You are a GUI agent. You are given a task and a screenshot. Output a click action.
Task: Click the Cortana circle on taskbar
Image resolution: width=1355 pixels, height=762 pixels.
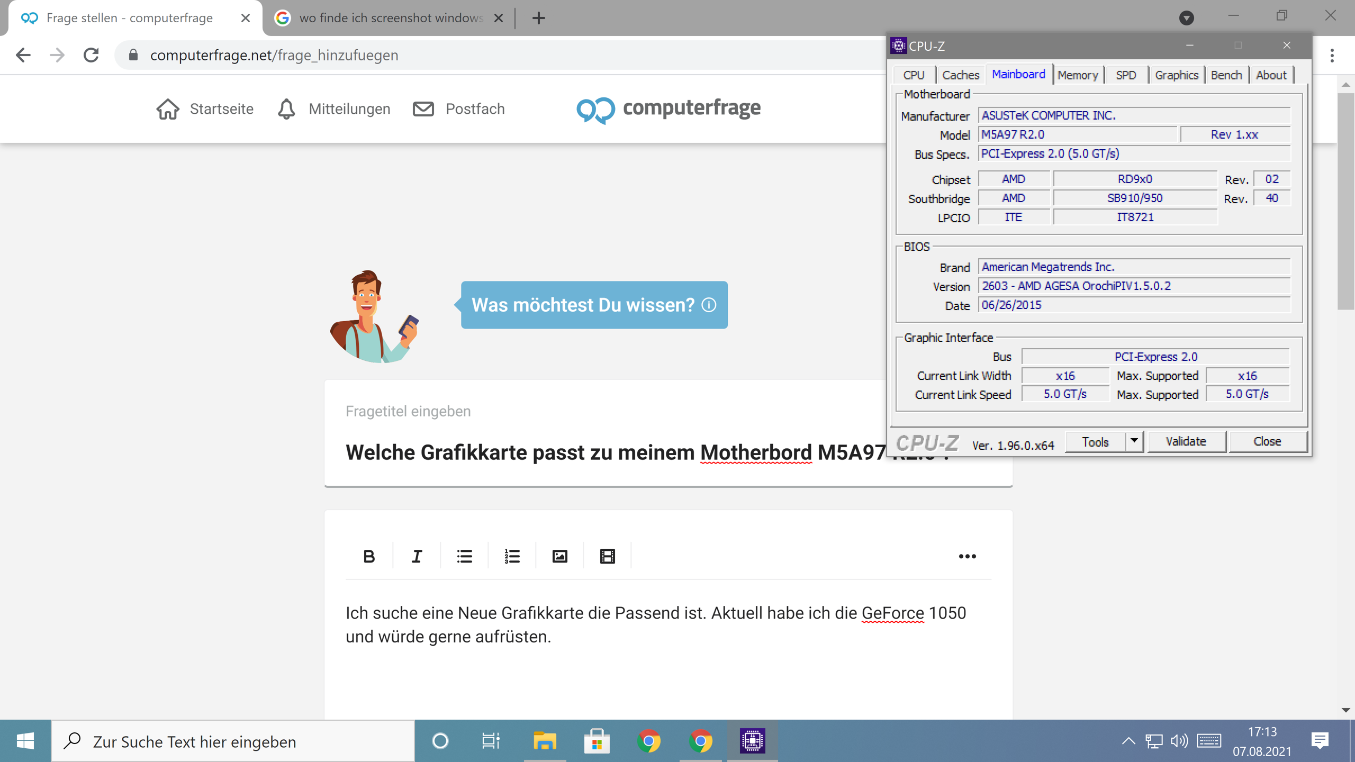pos(440,741)
